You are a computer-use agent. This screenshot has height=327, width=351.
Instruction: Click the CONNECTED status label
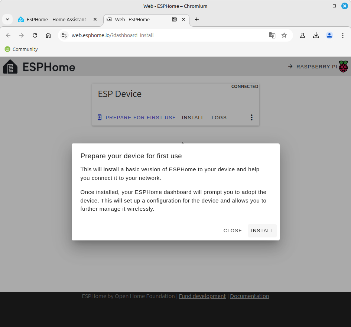click(x=245, y=87)
